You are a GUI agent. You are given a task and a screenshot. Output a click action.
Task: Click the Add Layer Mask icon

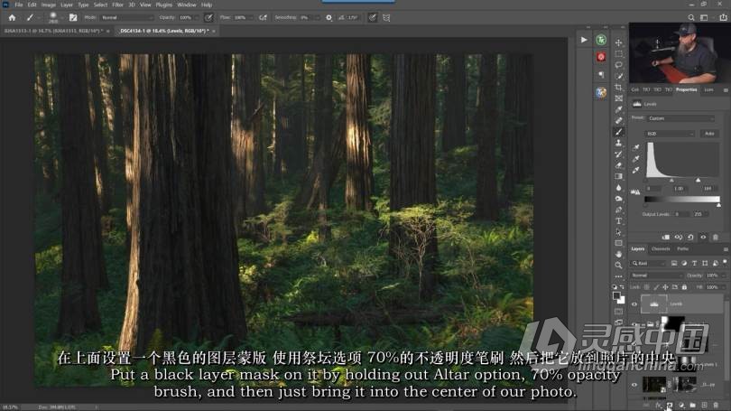point(669,405)
